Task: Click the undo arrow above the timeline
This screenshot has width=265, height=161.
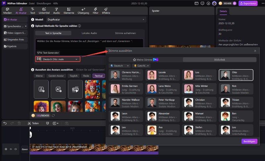Action: tap(5, 123)
